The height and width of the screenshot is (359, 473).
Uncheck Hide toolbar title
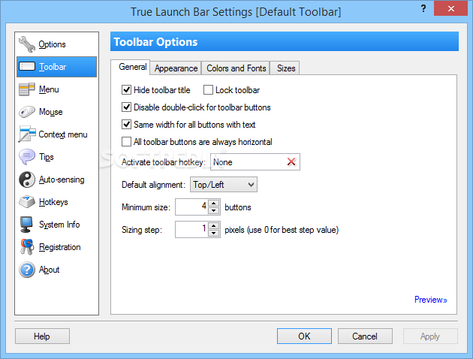click(126, 90)
